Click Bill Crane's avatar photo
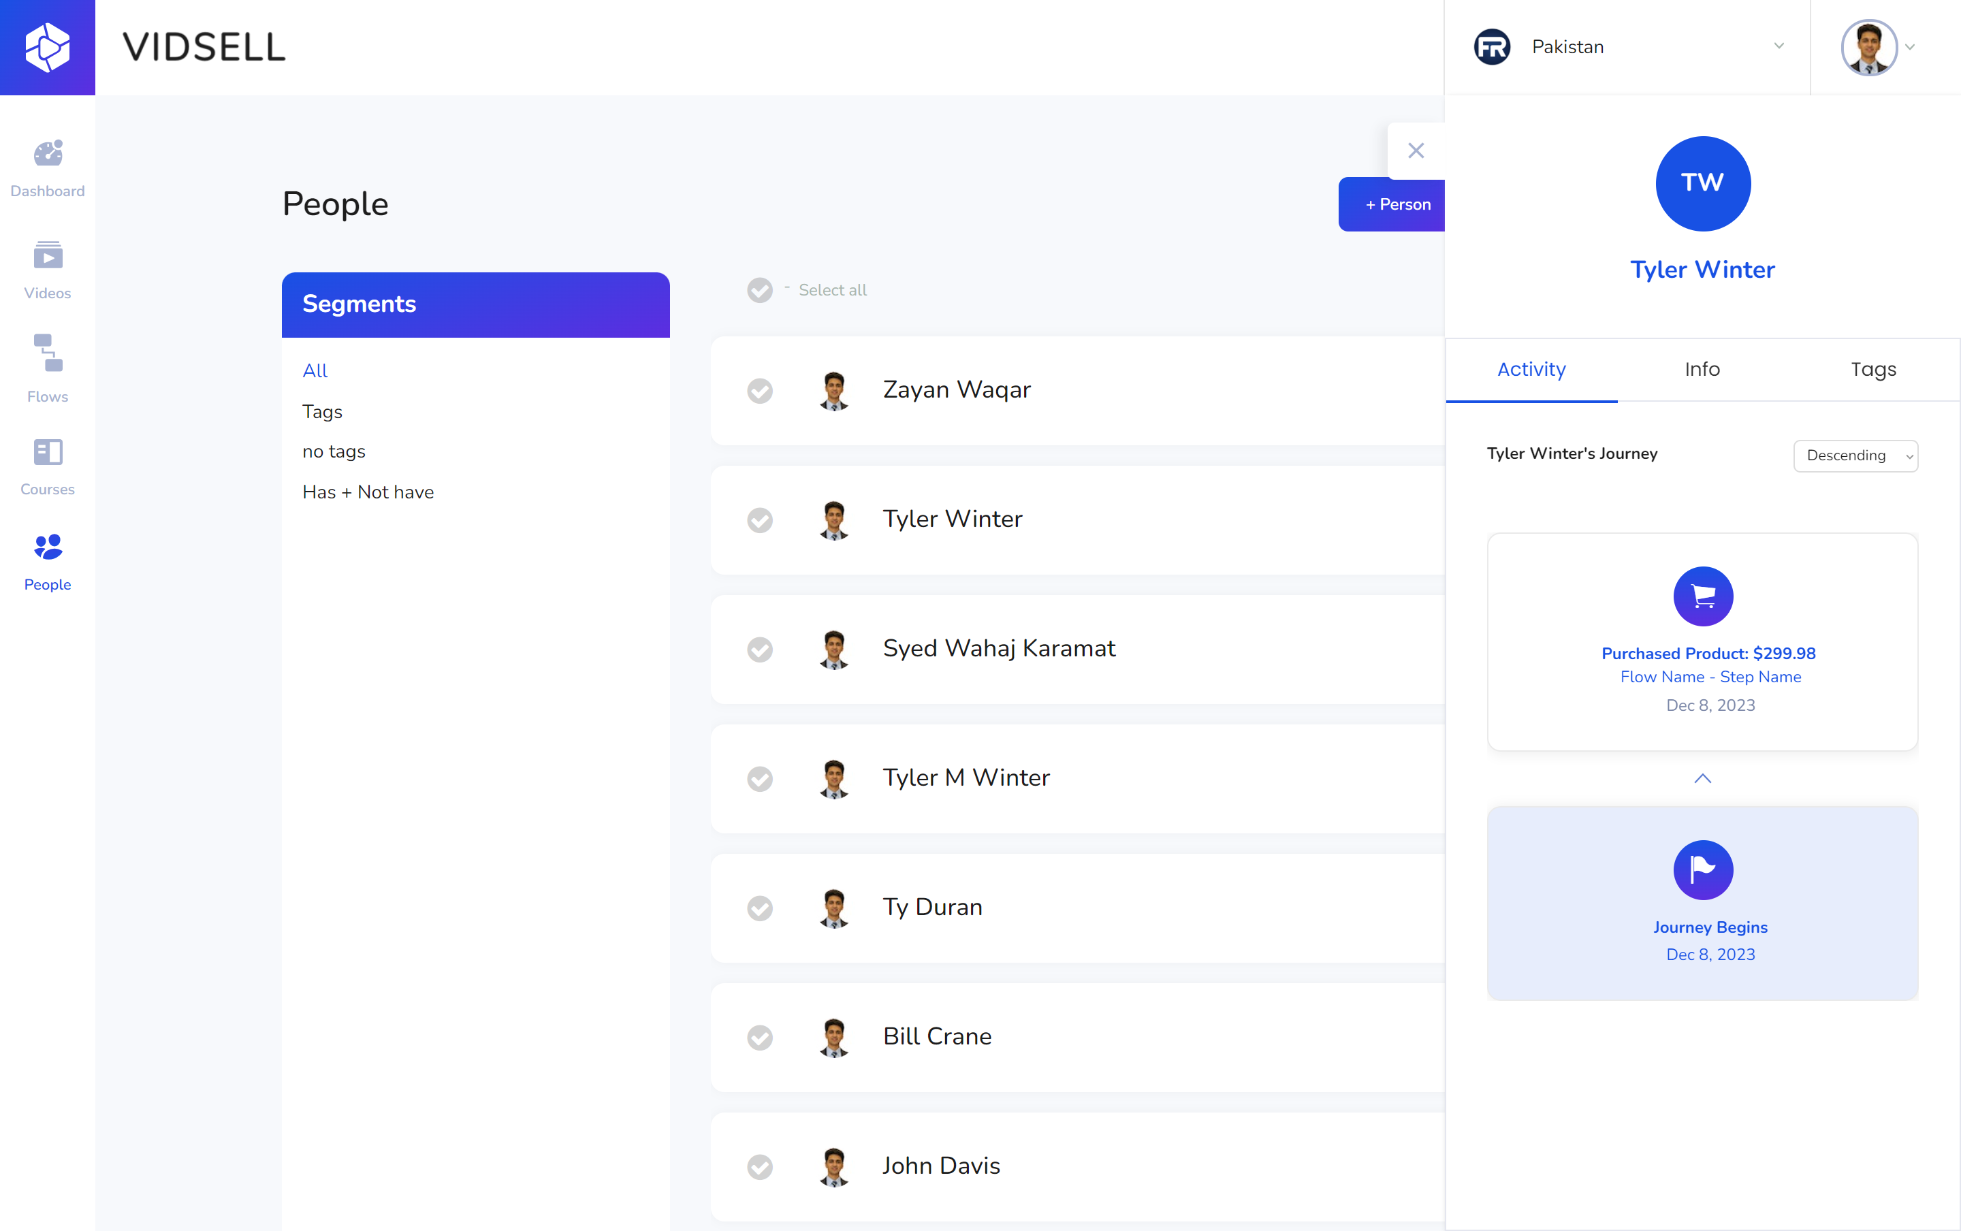This screenshot has height=1231, width=1961. click(x=833, y=1038)
